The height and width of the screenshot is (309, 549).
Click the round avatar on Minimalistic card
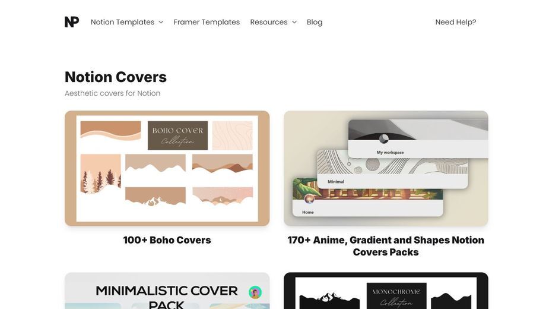(x=255, y=292)
